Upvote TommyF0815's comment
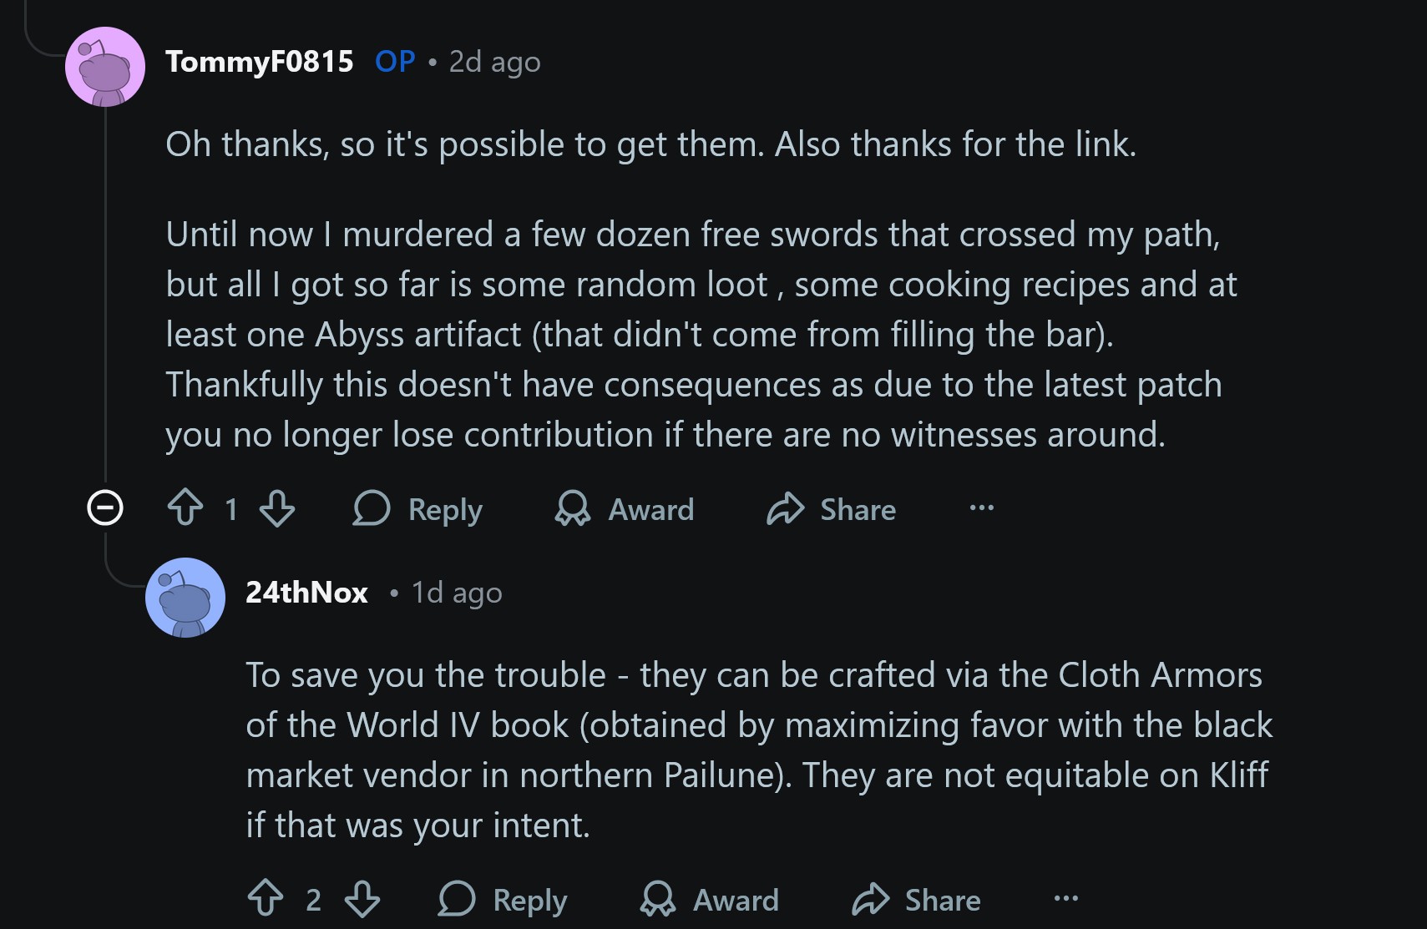The width and height of the screenshot is (1427, 929). (185, 508)
